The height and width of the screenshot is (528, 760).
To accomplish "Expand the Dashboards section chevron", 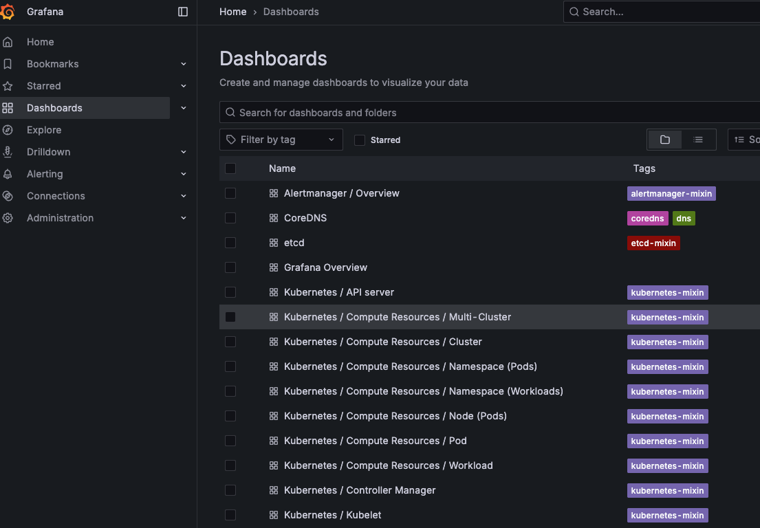I will coord(184,108).
